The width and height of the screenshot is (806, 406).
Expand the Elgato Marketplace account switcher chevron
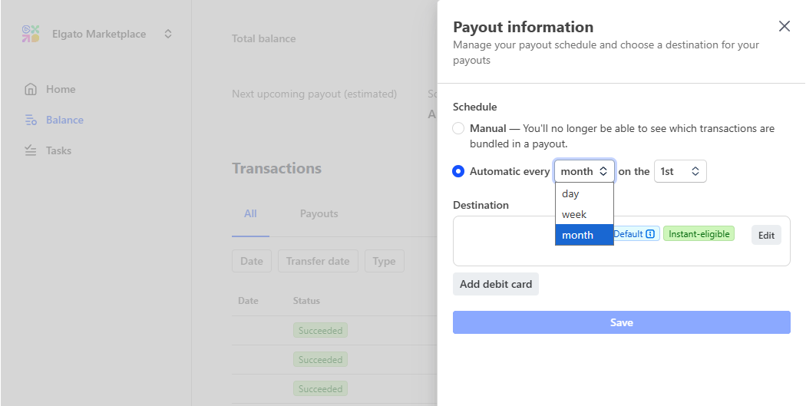click(168, 34)
